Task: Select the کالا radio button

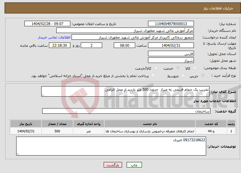Action: click(x=195, y=68)
